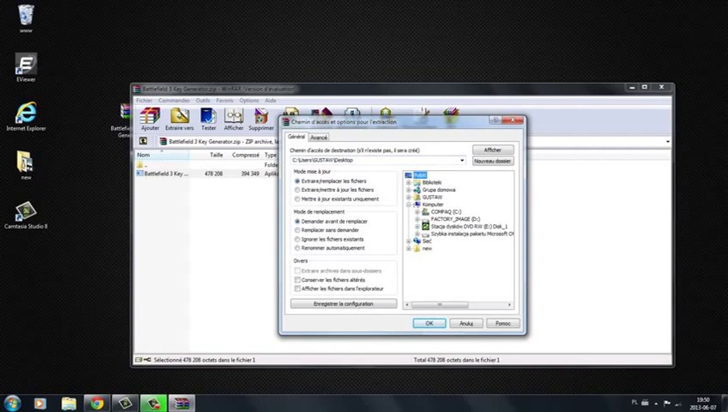Click the folder tree scrollbar left arrow
728x412 pixels.
(x=408, y=305)
